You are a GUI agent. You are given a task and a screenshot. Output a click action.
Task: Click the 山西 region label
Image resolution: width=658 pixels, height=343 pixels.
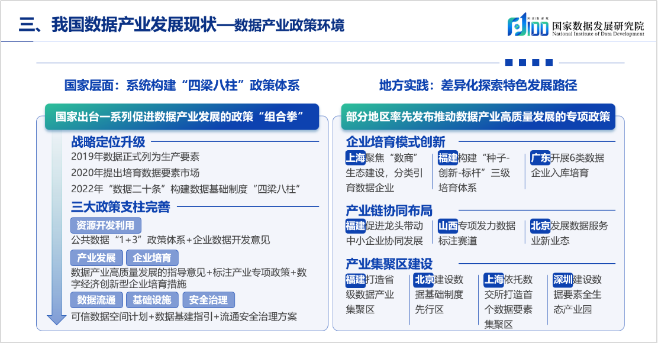[x=448, y=226]
